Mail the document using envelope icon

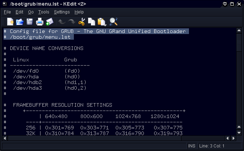coord(50,22)
